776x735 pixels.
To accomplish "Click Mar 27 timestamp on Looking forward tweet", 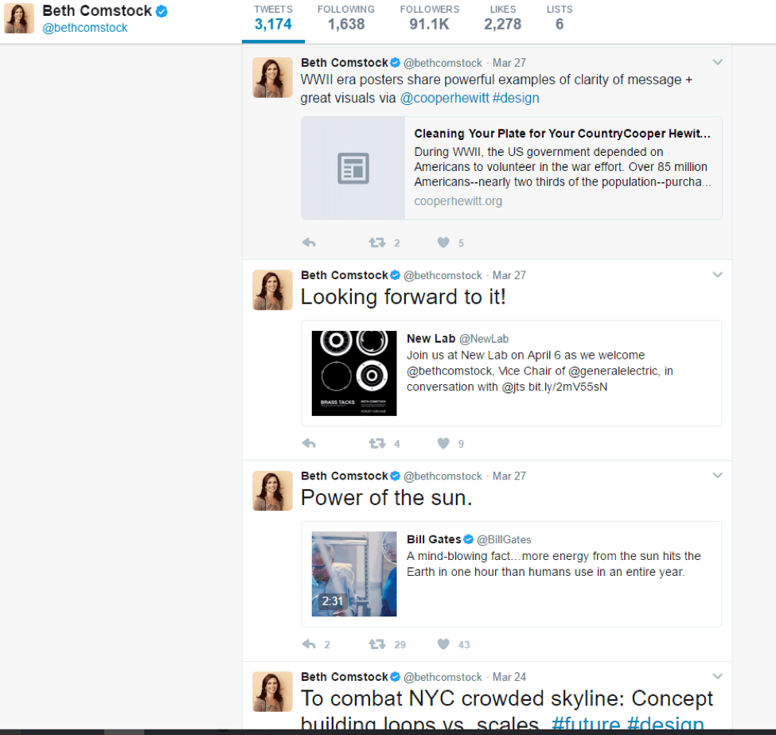I will tap(509, 275).
